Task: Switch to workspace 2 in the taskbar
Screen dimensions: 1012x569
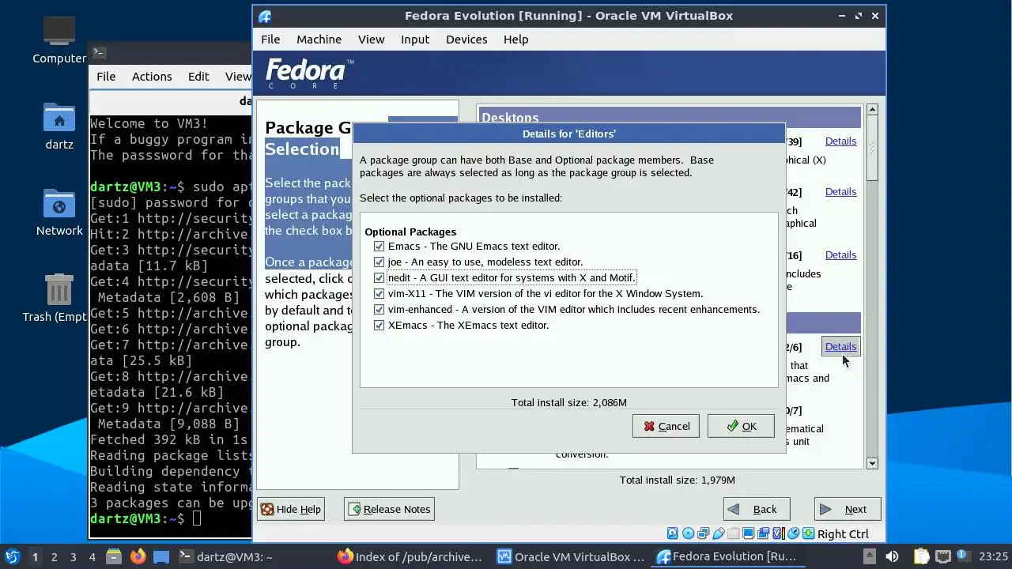Action: pos(54,557)
